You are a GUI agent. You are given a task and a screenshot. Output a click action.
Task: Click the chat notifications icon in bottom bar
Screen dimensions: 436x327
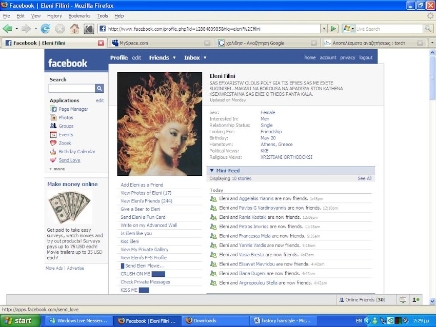click(403, 300)
